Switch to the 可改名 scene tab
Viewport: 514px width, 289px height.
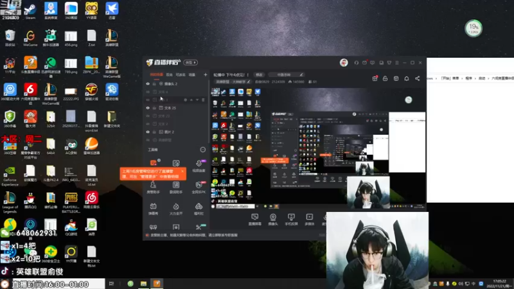point(181,74)
